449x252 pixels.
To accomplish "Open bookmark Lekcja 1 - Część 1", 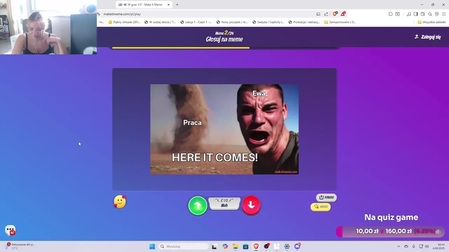I will point(196,22).
